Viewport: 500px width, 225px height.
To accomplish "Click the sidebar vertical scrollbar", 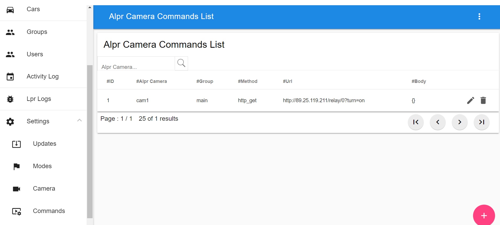I will [90, 141].
